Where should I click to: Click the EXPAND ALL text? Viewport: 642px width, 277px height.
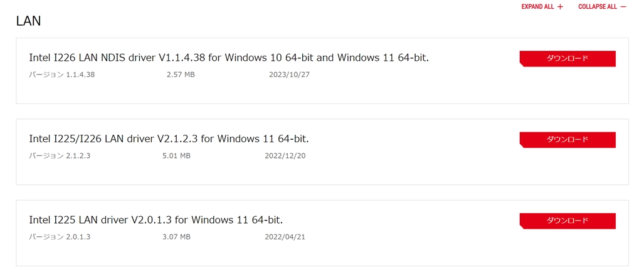click(538, 7)
